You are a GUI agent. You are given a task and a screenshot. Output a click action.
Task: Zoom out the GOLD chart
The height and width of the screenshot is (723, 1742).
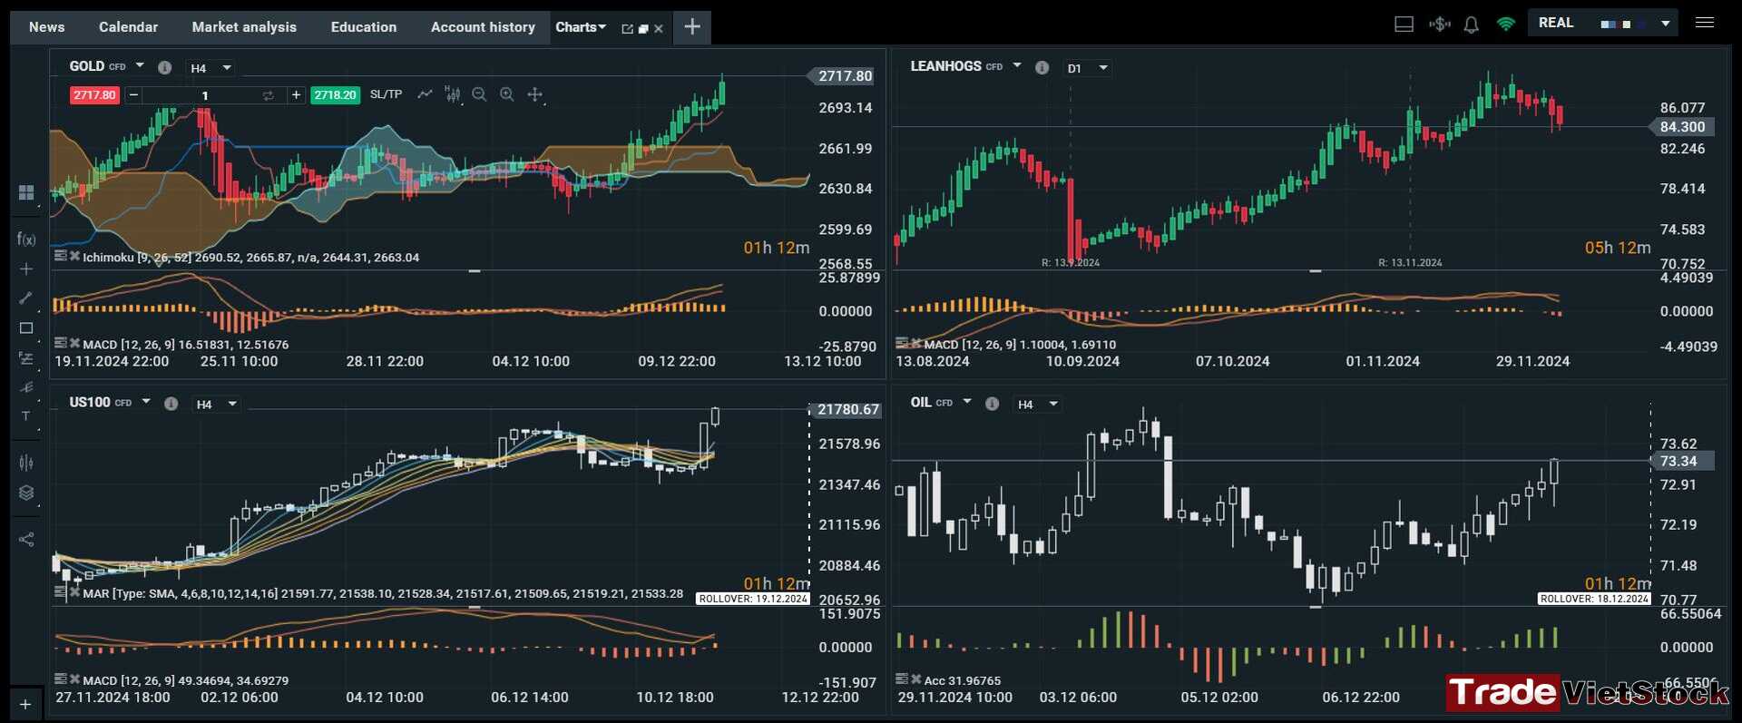click(479, 94)
